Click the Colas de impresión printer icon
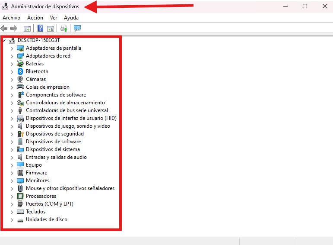Image resolution: width=333 pixels, height=245 pixels. (x=20, y=87)
